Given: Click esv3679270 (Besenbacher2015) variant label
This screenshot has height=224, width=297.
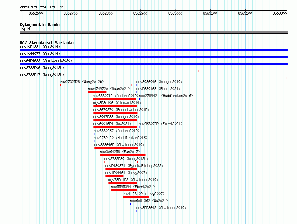Looking at the screenshot, I should [121, 110].
